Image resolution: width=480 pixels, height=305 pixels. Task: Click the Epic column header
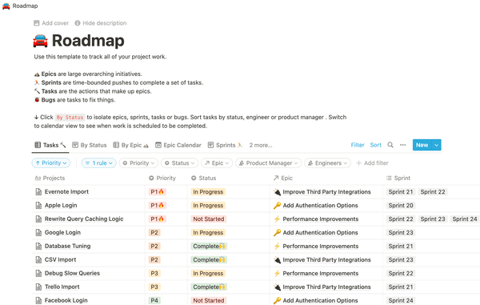point(283,178)
